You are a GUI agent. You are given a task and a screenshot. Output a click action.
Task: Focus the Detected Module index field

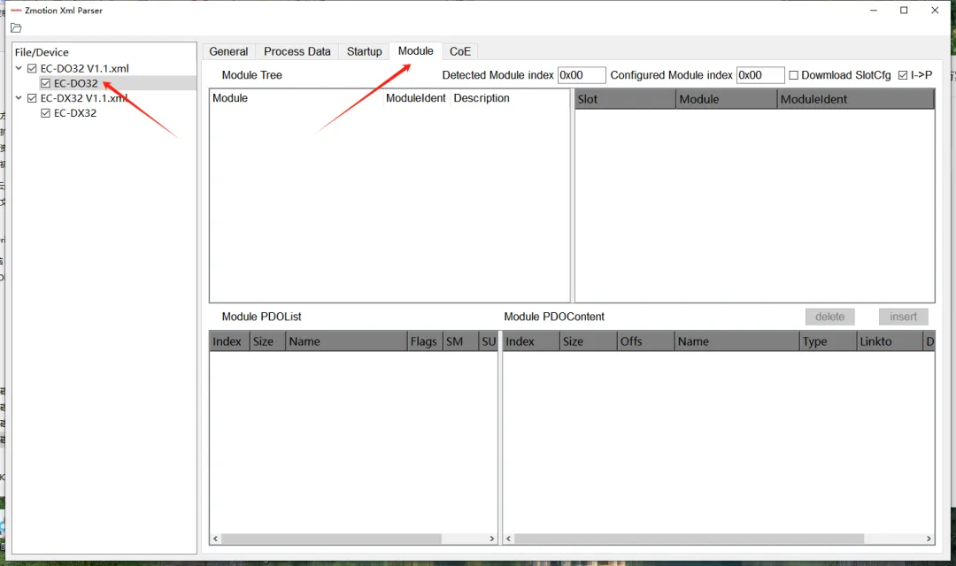(581, 75)
